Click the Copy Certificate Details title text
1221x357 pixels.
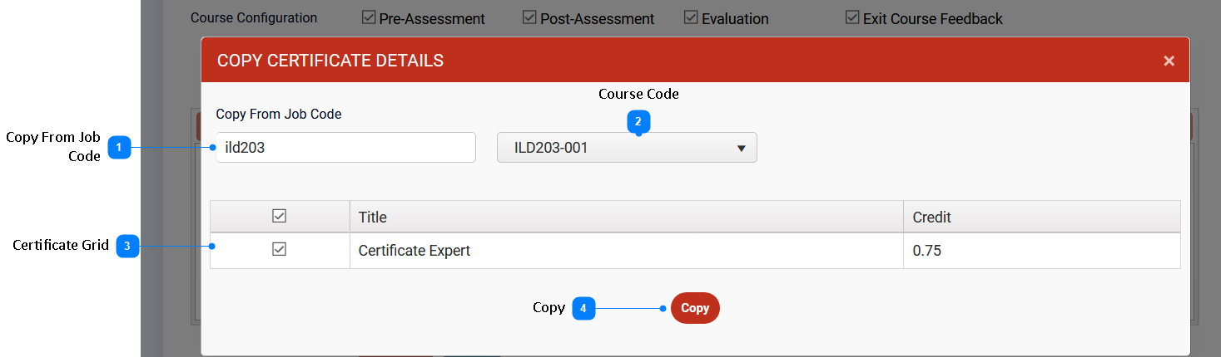pyautogui.click(x=330, y=61)
